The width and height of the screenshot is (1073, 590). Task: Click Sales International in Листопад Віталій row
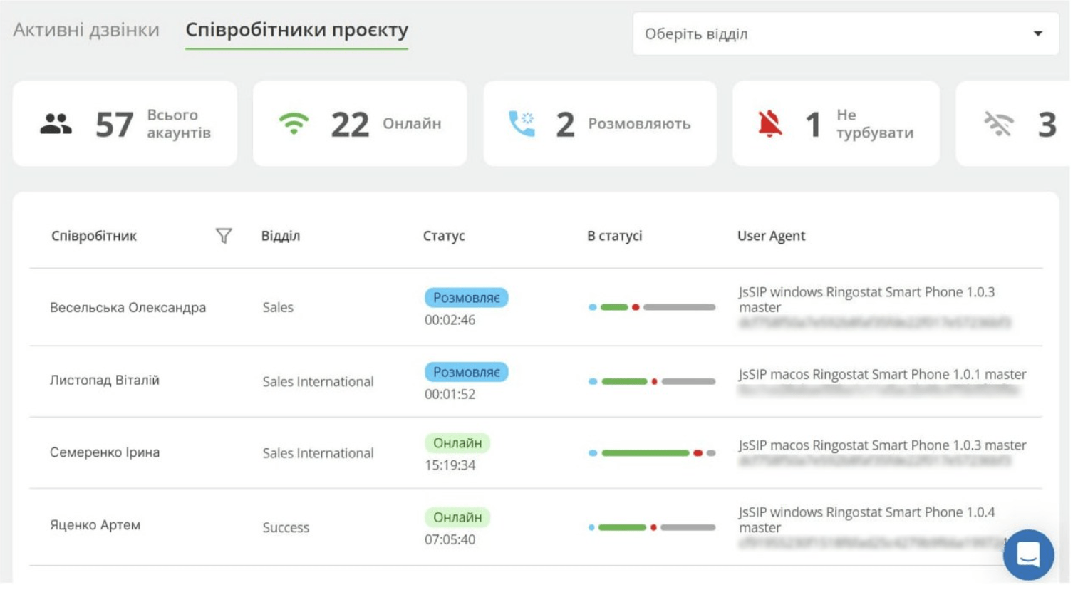(x=318, y=382)
